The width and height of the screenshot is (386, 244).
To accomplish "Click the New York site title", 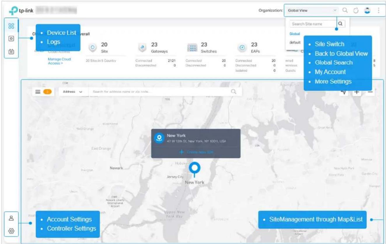I will (176, 135).
